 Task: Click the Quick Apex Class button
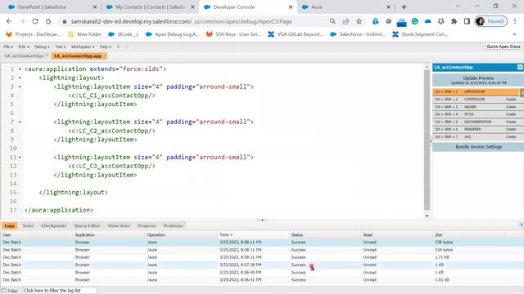pos(504,47)
